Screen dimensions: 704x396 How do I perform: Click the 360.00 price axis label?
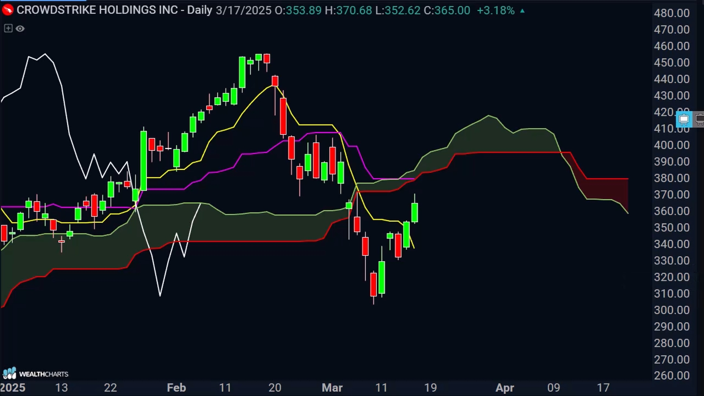point(672,211)
